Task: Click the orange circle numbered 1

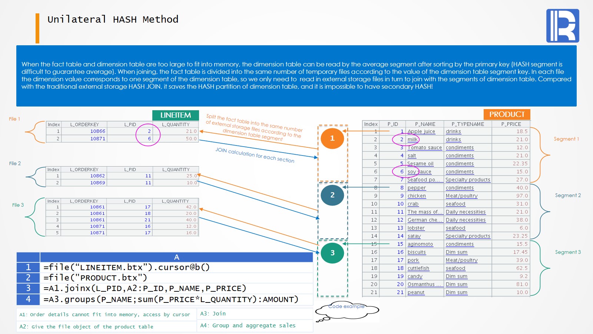Action: (x=332, y=138)
